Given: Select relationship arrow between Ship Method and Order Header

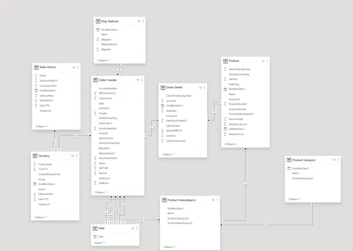Looking at the screenshot, I should (x=119, y=70).
